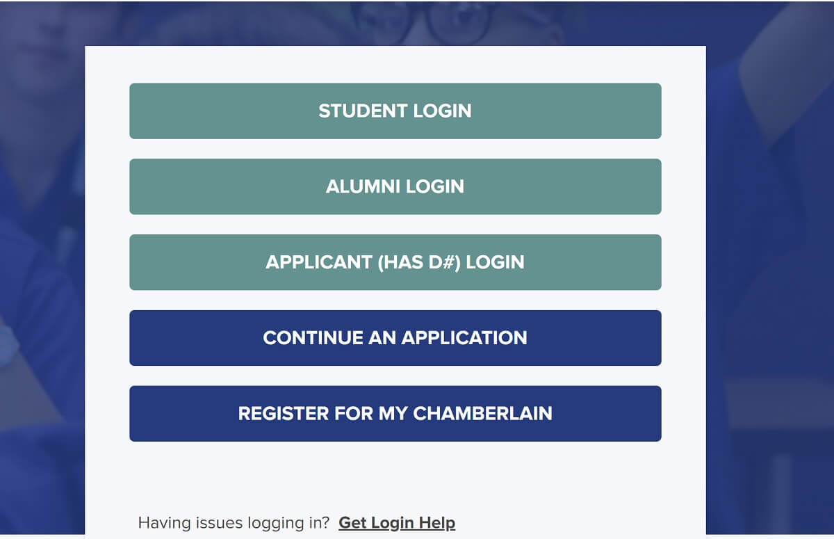Sign in as an alumni member
The image size is (834, 539).
(x=395, y=186)
